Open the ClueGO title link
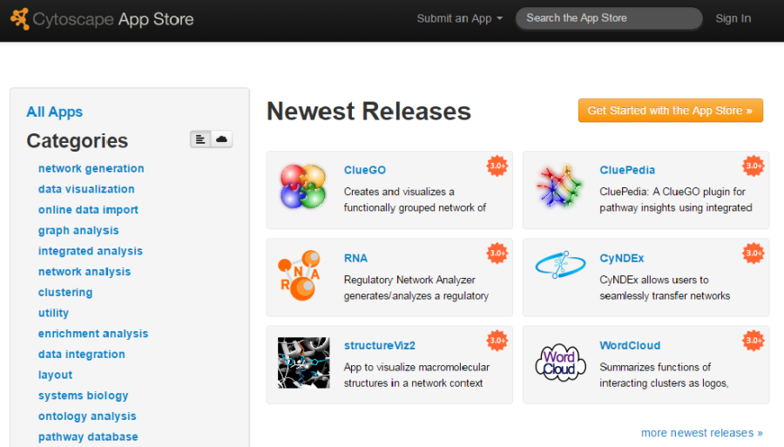Screen dimensions: 784x447 coord(364,170)
